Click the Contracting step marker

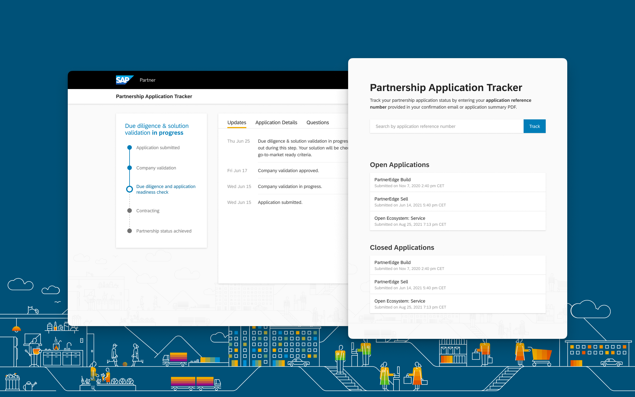click(x=130, y=211)
